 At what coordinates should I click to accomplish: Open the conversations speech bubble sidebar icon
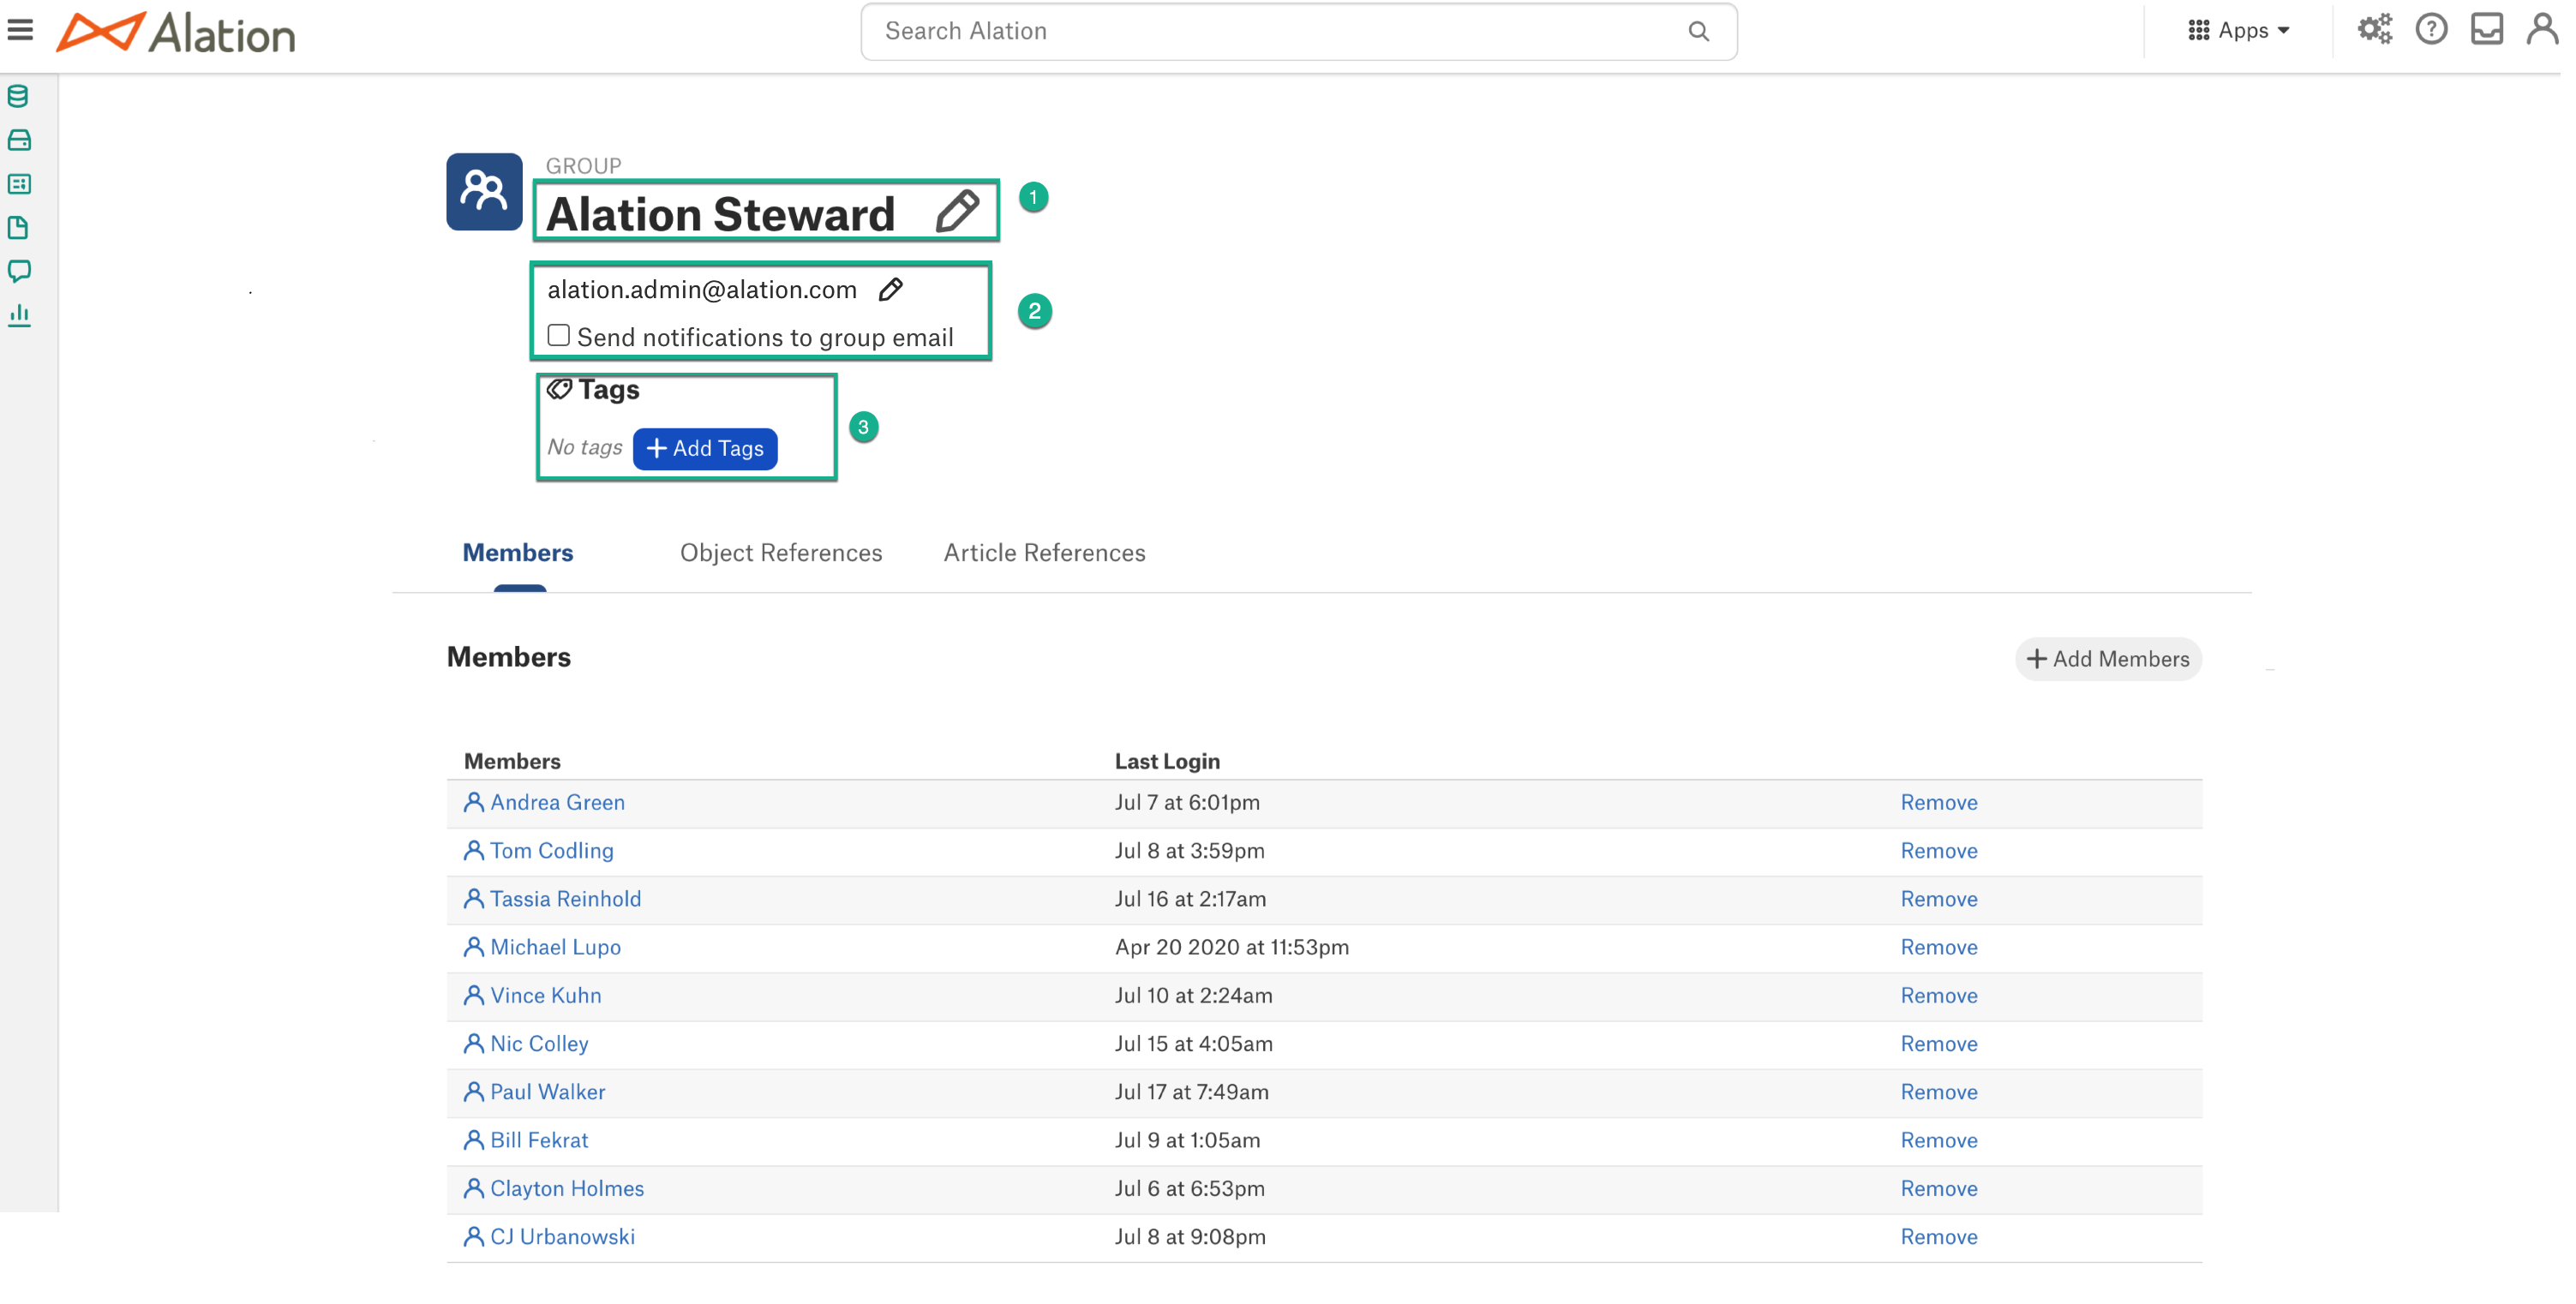point(19,271)
